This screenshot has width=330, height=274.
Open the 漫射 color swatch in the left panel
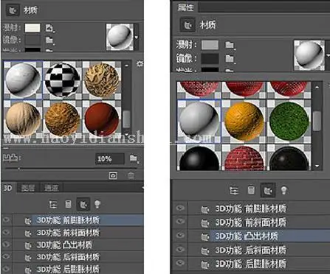[32, 28]
